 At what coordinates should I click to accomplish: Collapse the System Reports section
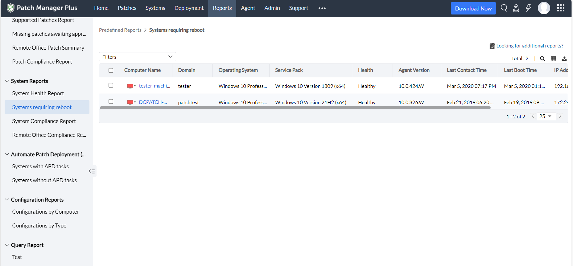tap(7, 81)
